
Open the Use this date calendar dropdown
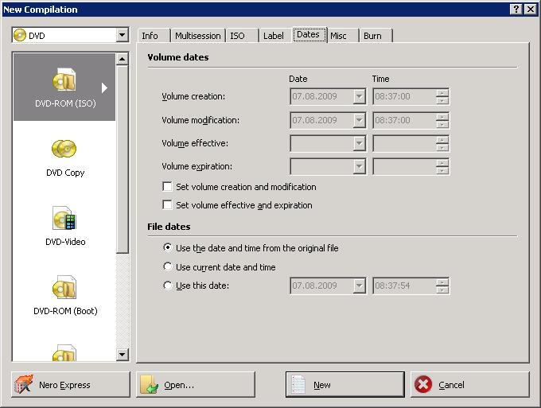tap(359, 286)
